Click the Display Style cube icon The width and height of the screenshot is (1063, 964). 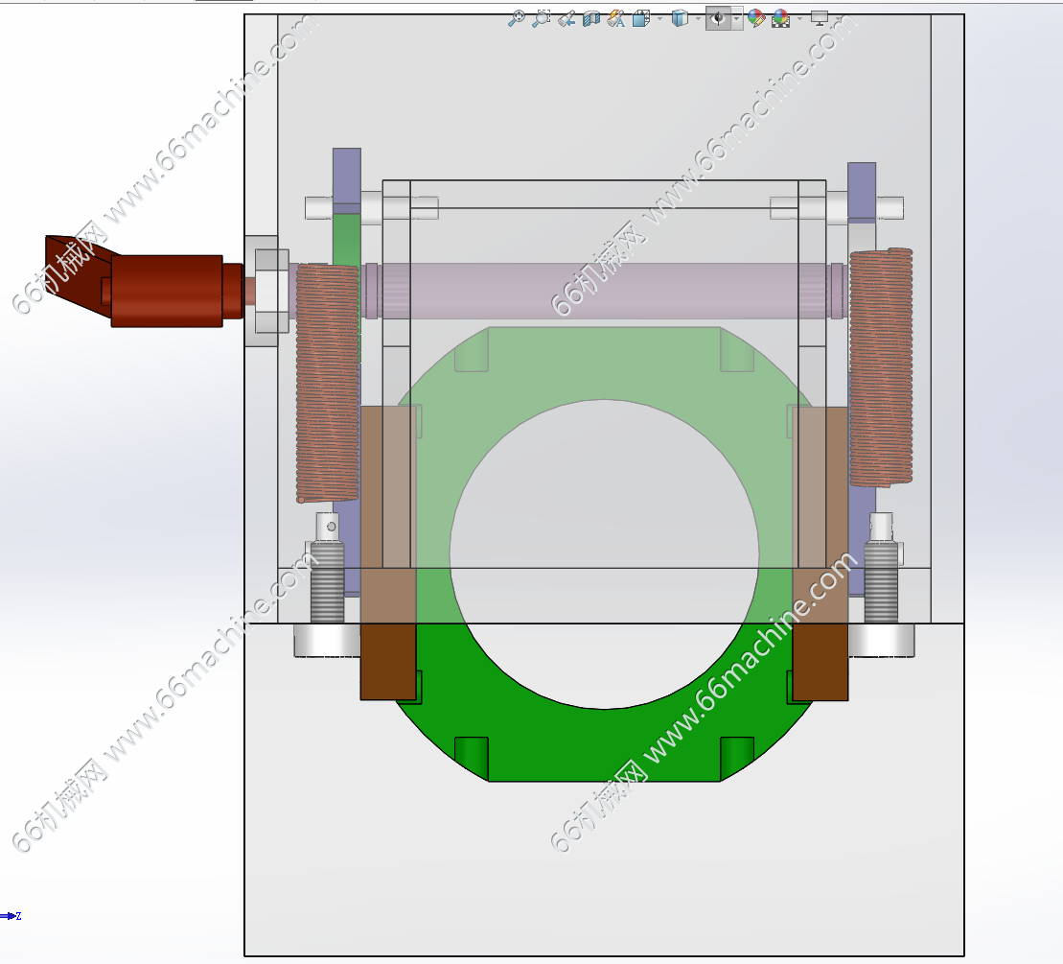(680, 18)
